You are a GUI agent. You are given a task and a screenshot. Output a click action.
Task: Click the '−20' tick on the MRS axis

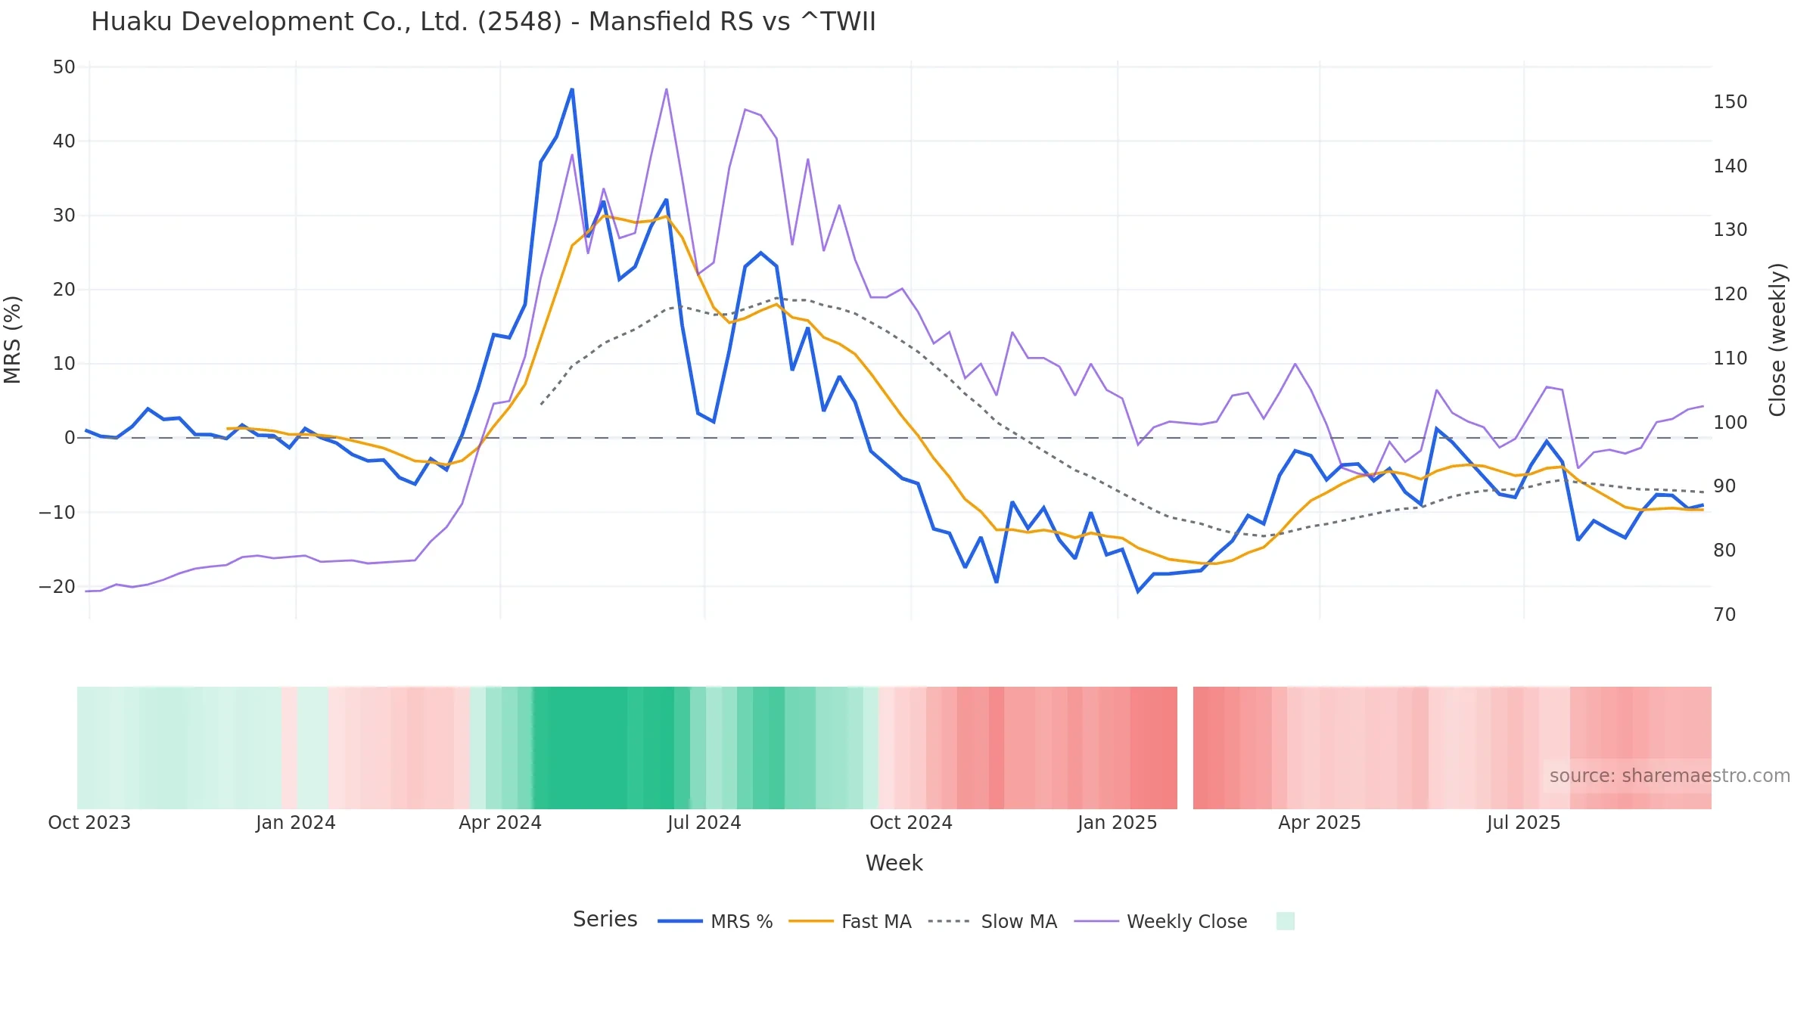click(58, 587)
